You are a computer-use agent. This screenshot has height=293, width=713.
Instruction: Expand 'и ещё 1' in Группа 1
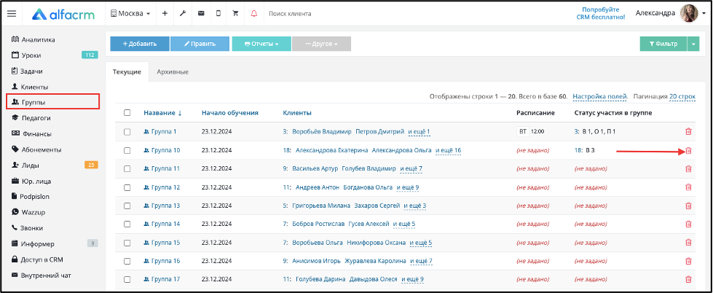419,132
